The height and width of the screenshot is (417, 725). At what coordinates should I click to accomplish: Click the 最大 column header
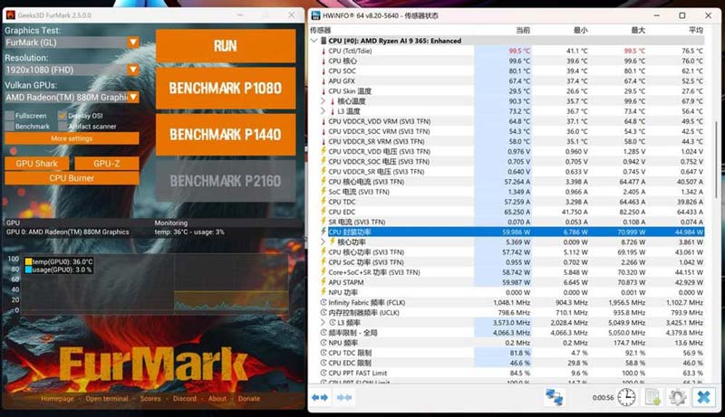[x=638, y=30]
